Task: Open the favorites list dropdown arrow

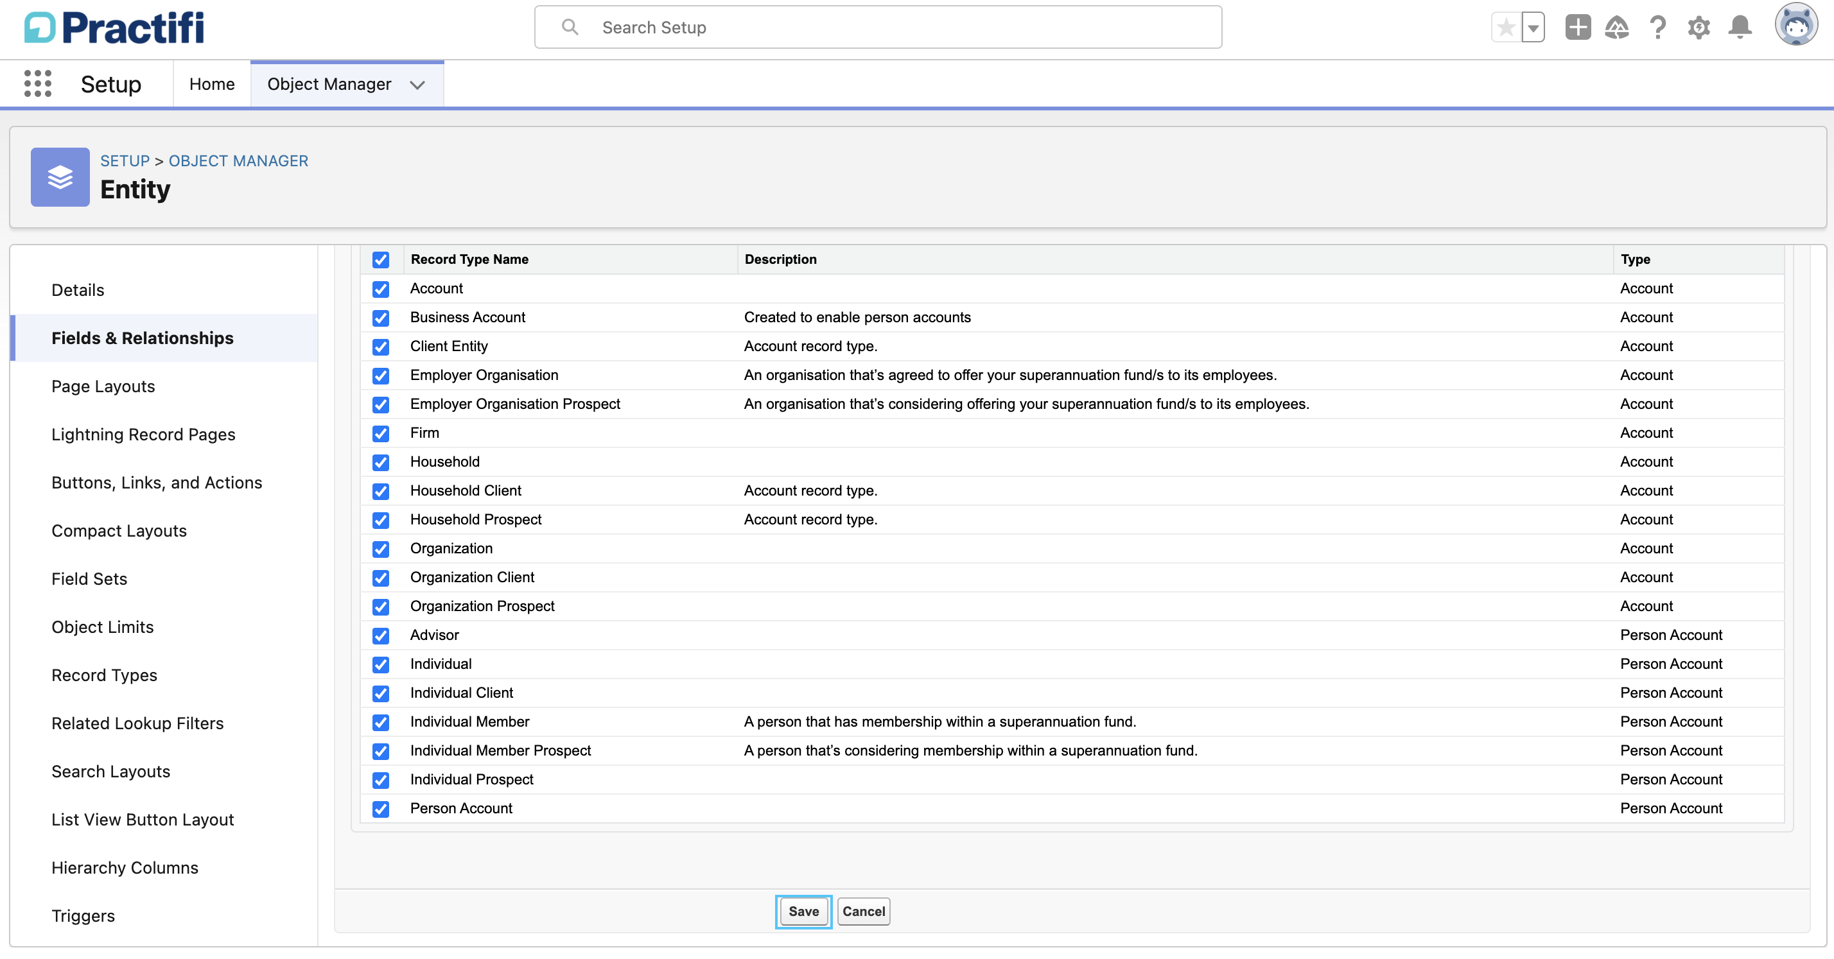Action: pyautogui.click(x=1533, y=28)
